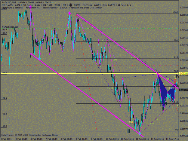Click the '10 Feb 00:15' time label

(112, 139)
